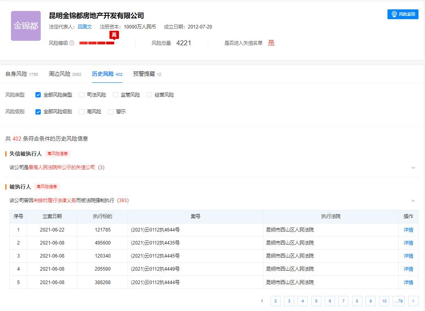Enable the 司法风险 filter checkbox
425x311 pixels.
click(82, 94)
